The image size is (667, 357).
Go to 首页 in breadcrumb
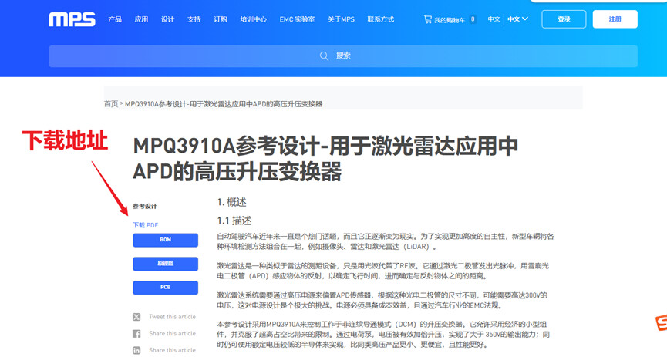(111, 103)
